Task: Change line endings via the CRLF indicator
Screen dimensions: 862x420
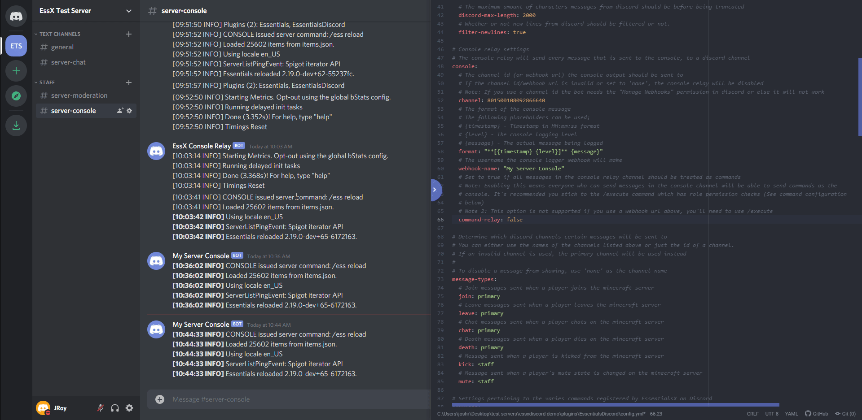Action: click(753, 413)
